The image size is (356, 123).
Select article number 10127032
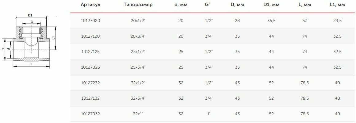pyautogui.click(x=90, y=114)
